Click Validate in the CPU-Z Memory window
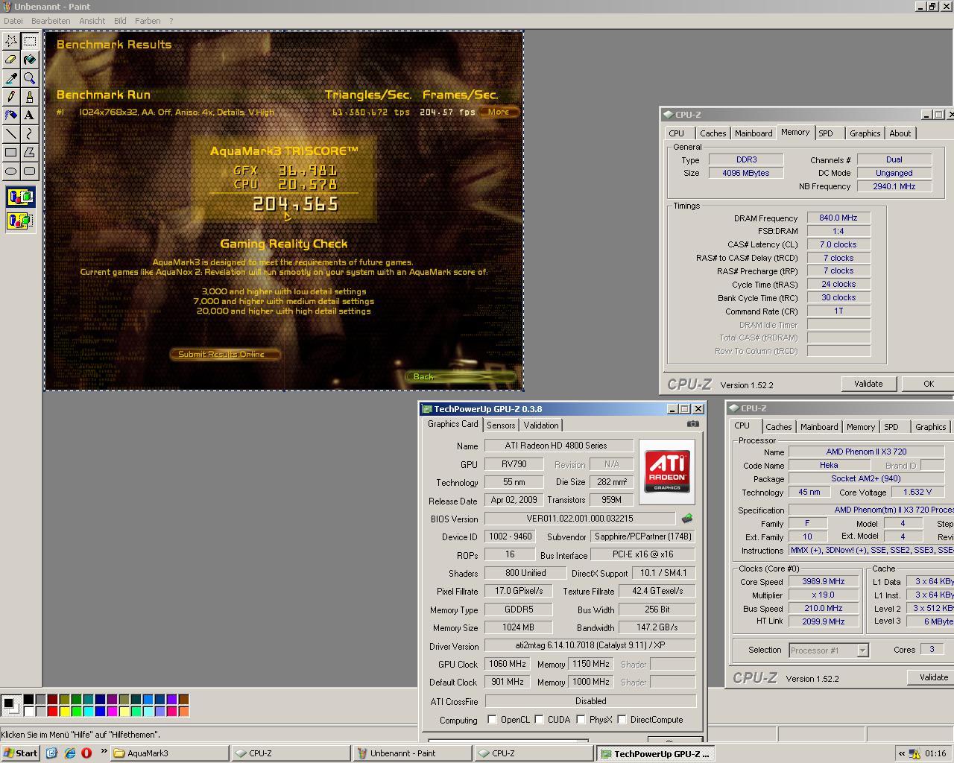This screenshot has height=763, width=954. click(868, 384)
